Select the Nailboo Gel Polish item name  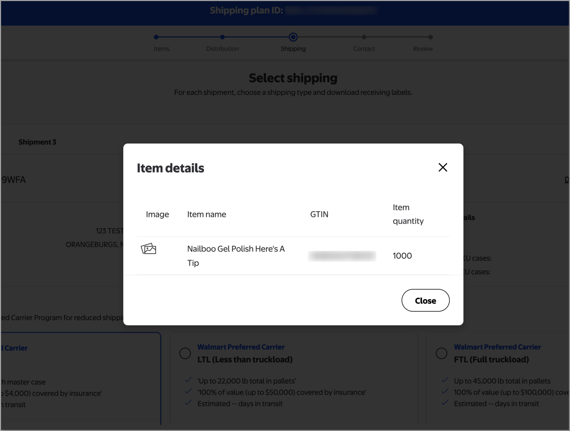pyautogui.click(x=236, y=256)
